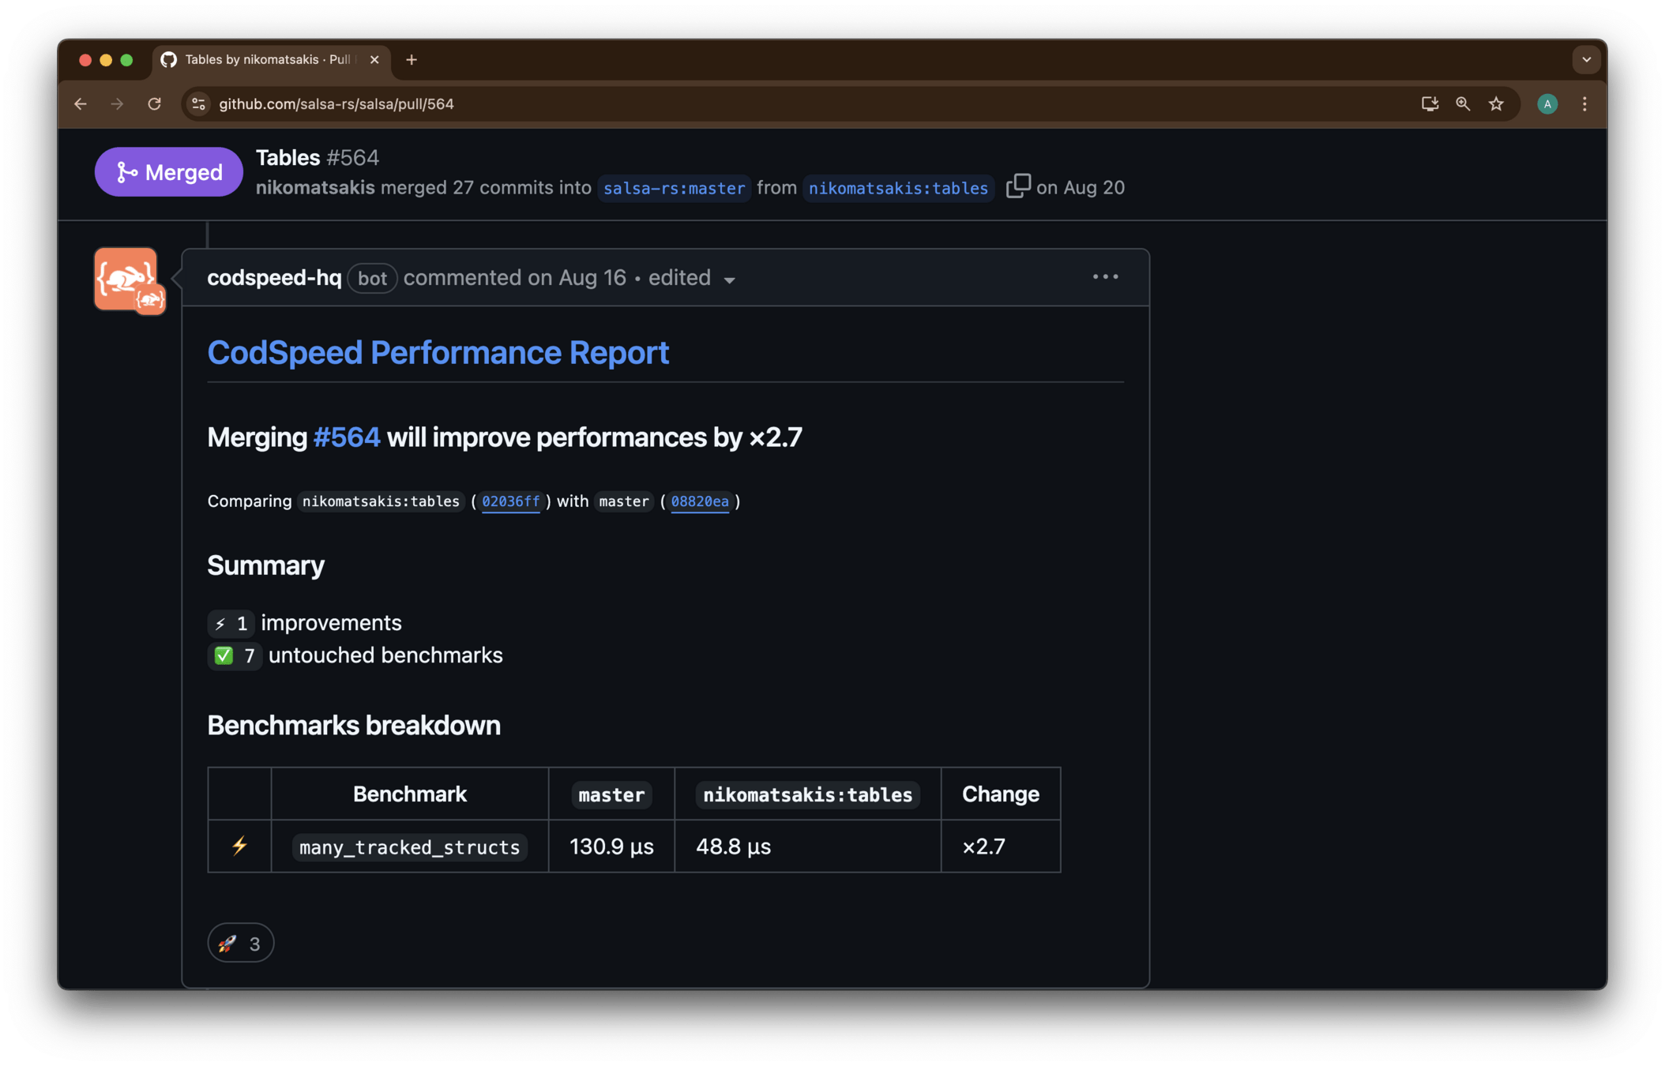Bookmark this page with the star icon
The height and width of the screenshot is (1066, 1665).
tap(1496, 104)
